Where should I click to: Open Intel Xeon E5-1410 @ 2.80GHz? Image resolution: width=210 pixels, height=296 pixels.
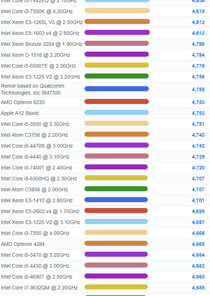[37, 200]
